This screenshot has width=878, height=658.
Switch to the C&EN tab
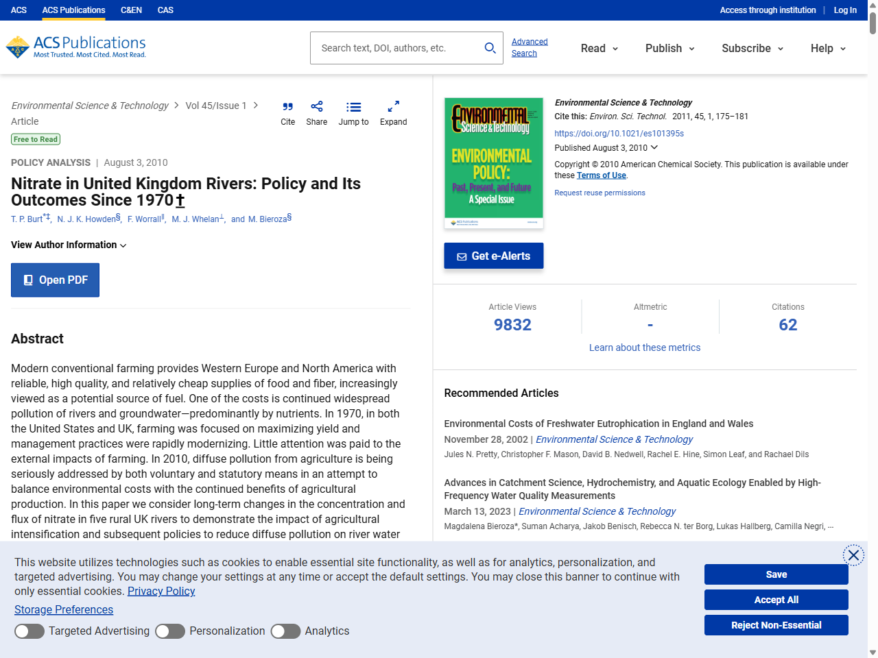click(131, 10)
